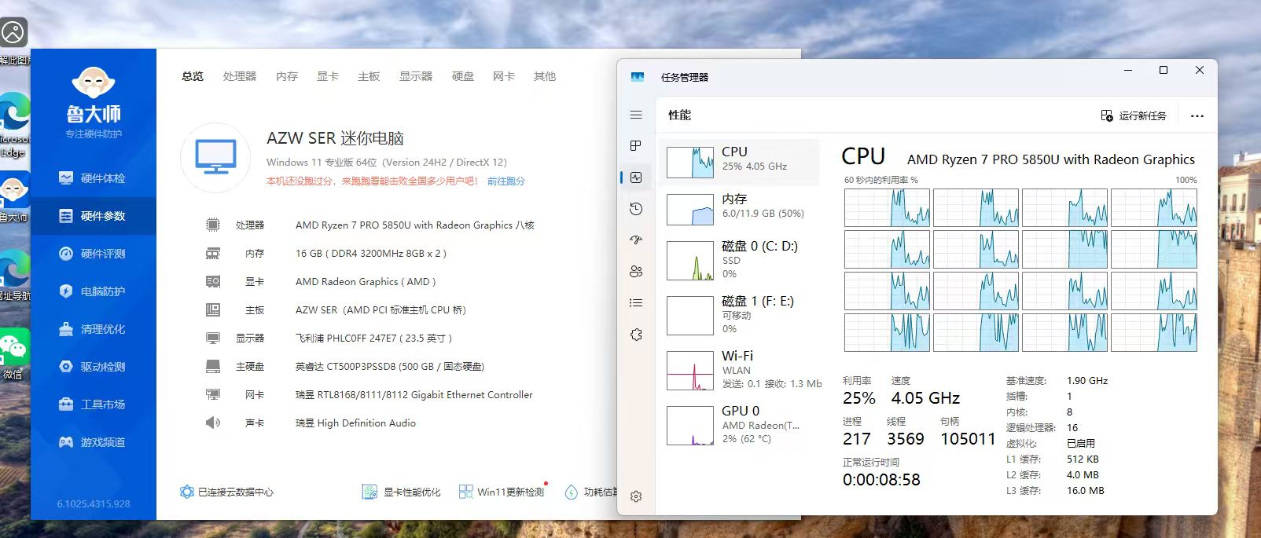Open 硬件体检 in Ludashi sidebar

[94, 178]
